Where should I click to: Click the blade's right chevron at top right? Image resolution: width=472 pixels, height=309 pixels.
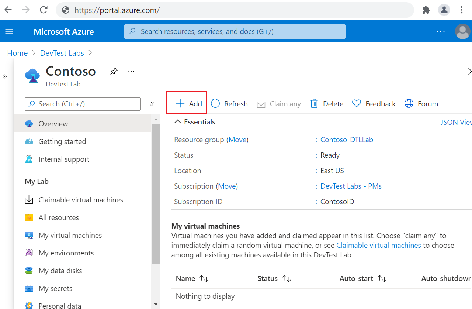pyautogui.click(x=469, y=71)
